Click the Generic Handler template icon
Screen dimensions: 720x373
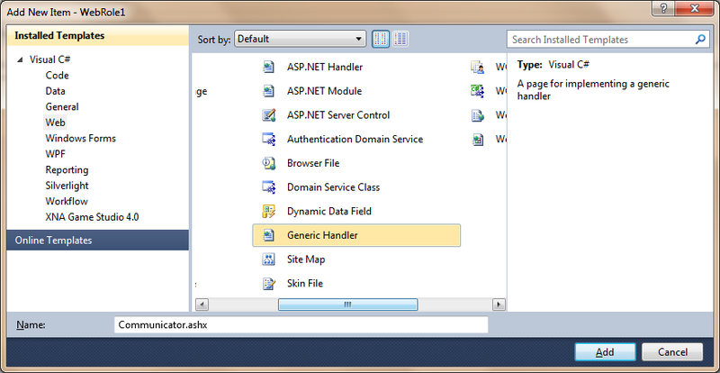(268, 235)
